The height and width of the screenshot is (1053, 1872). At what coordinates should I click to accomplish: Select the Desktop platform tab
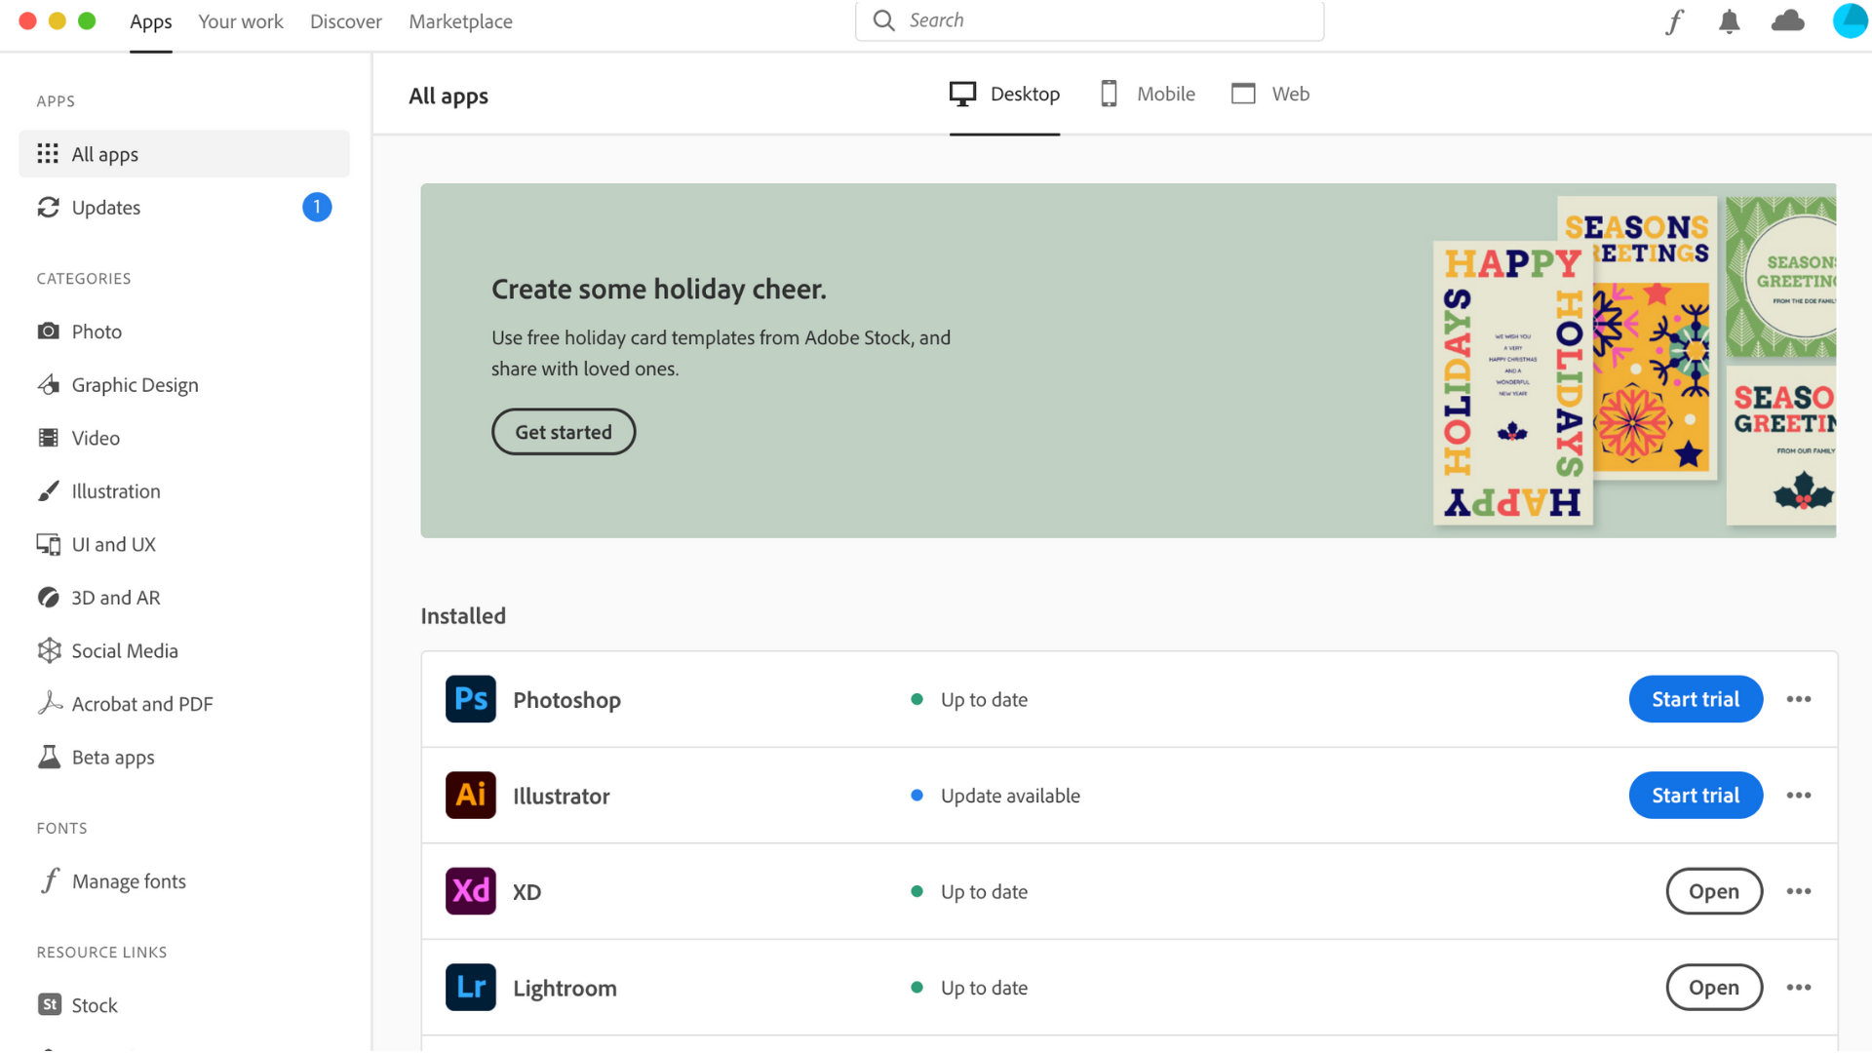[x=1004, y=94]
